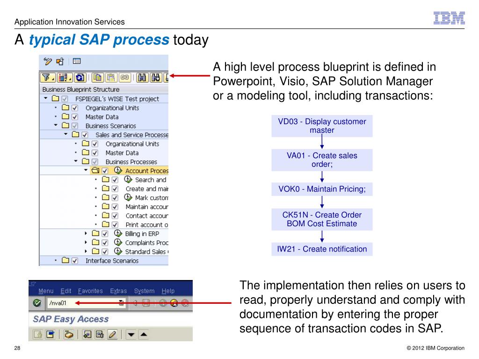
Task: Click the SAP Business Workplace icon
Action: [x=69, y=335]
